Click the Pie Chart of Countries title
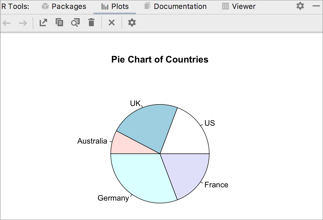Image resolution: width=323 pixels, height=220 pixels. point(160,59)
